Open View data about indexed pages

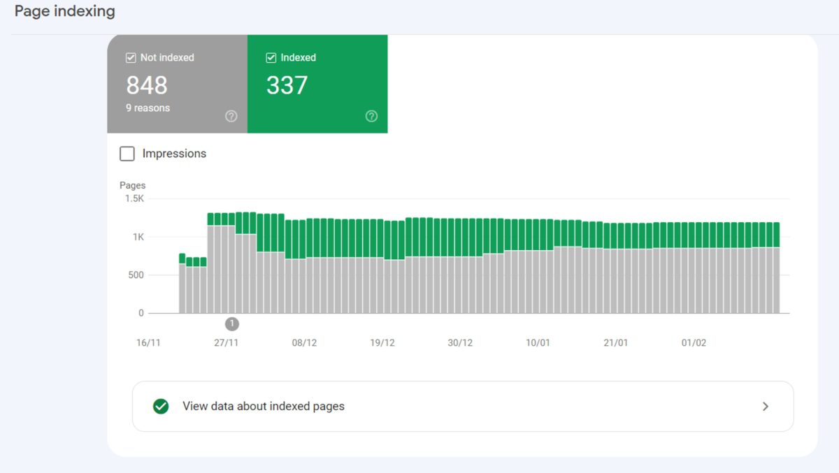pyautogui.click(x=263, y=406)
